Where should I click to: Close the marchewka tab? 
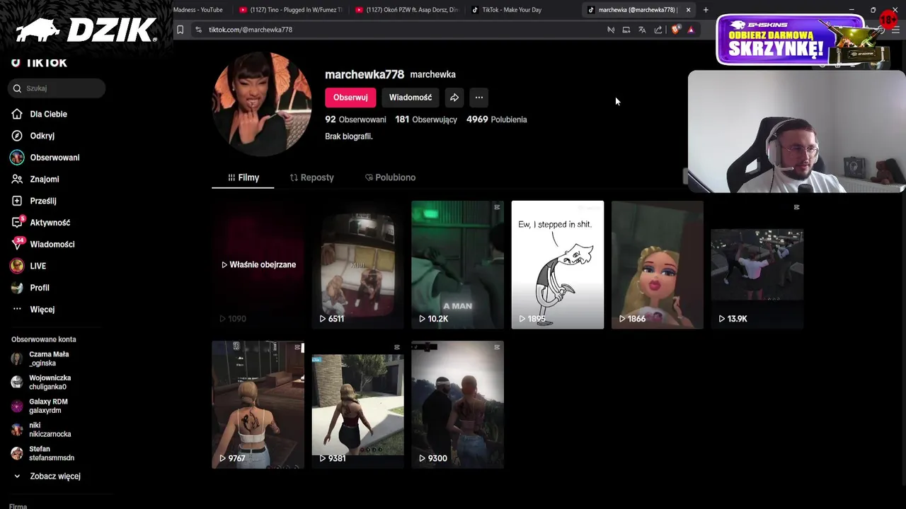[688, 10]
